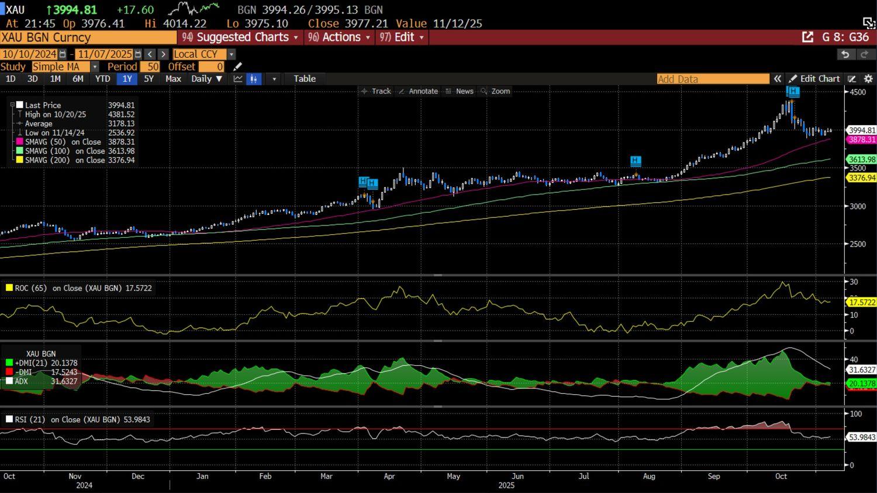
Task: Open chart settings gear icon
Action: click(x=868, y=79)
